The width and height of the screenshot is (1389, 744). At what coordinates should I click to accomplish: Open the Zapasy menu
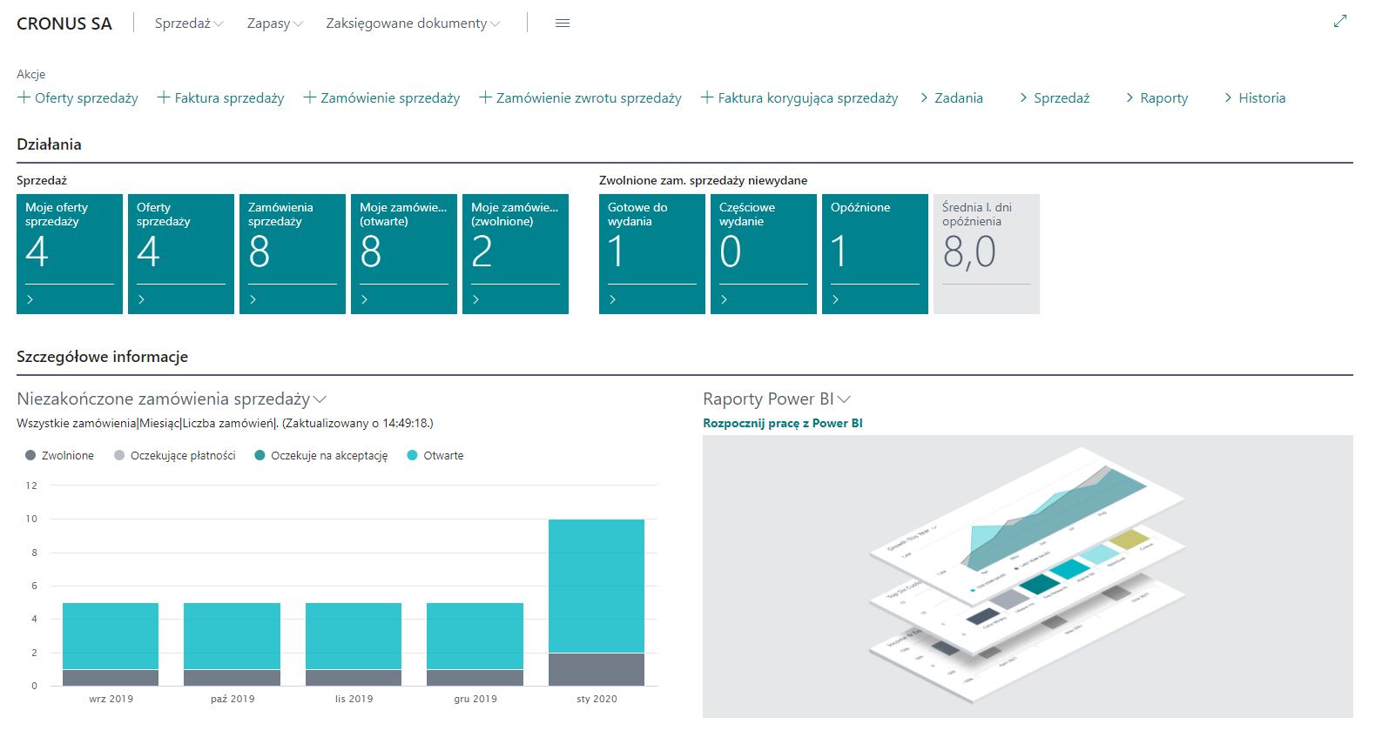274,23
